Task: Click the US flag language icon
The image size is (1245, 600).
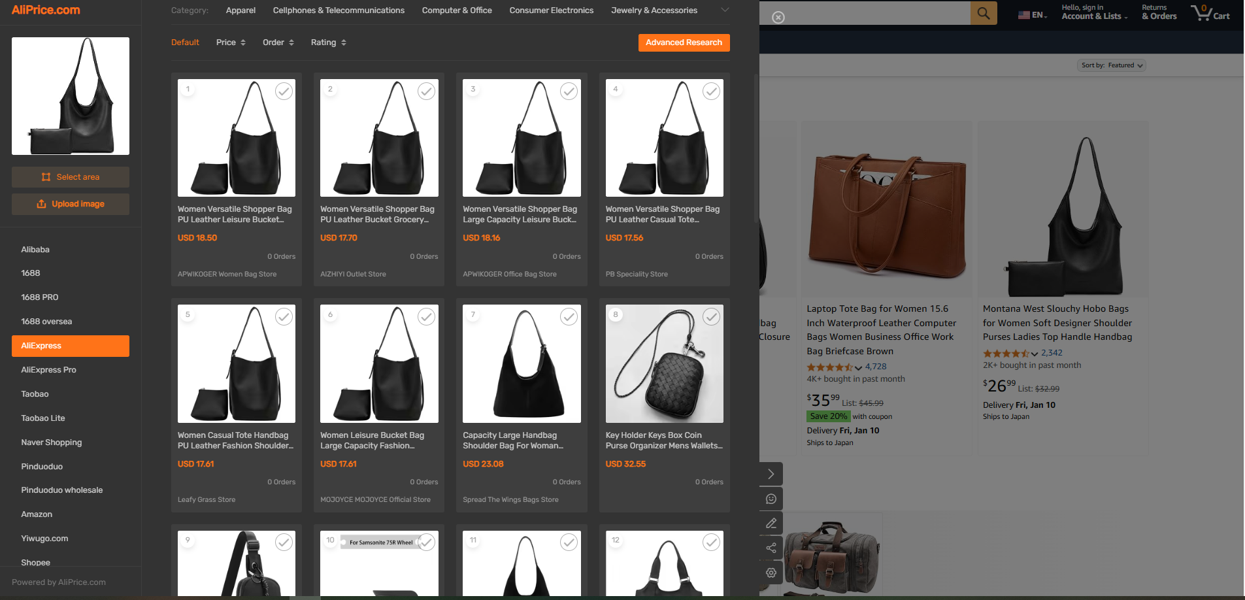Action: [x=1024, y=15]
